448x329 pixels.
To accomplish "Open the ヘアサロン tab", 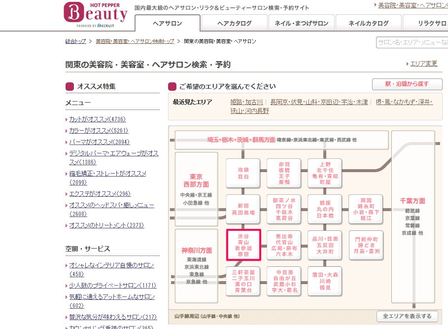I will coord(168,23).
